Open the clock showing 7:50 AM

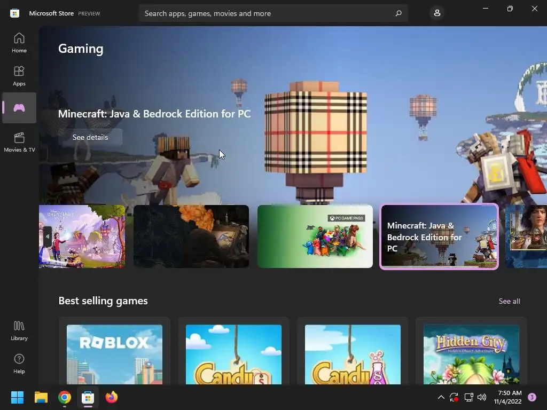tap(507, 397)
